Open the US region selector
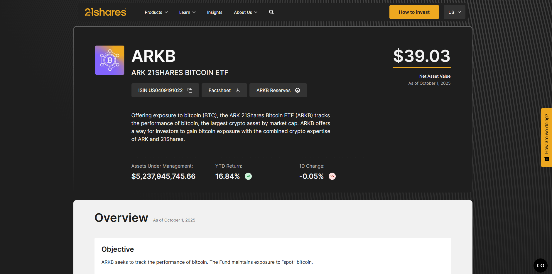This screenshot has height=274, width=552. pyautogui.click(x=455, y=12)
